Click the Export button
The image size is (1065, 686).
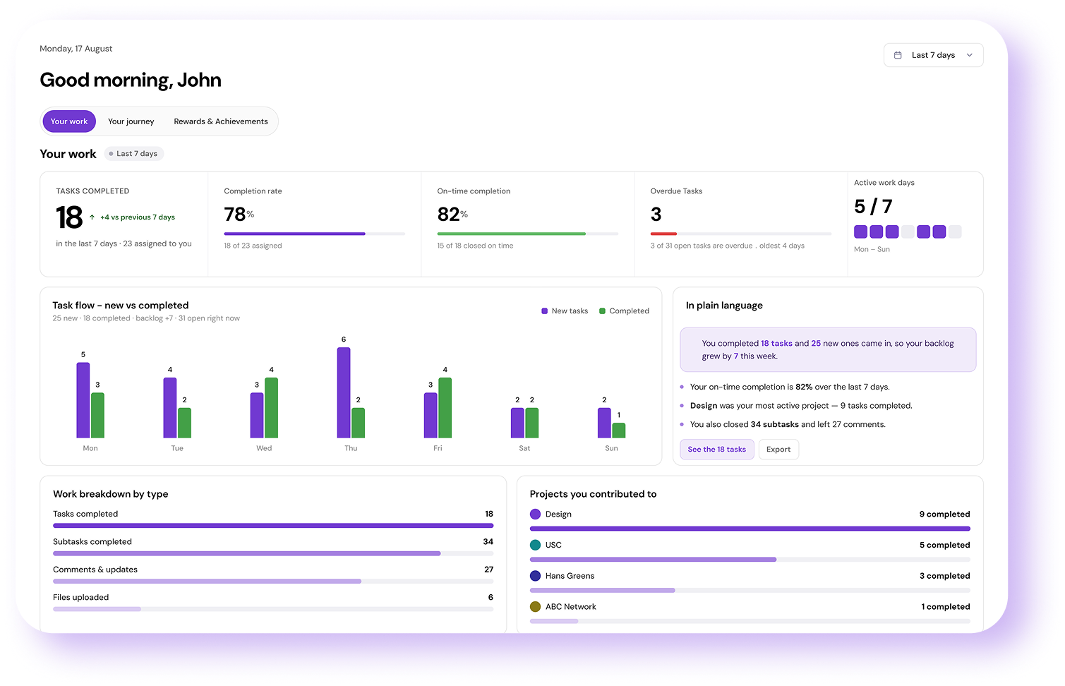(778, 450)
